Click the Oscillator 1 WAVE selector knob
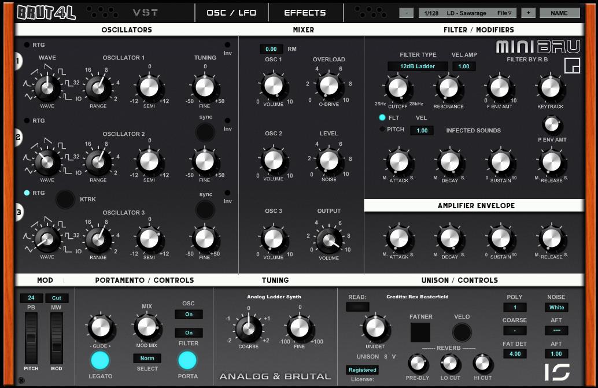This screenshot has width=598, height=388. tap(47, 88)
